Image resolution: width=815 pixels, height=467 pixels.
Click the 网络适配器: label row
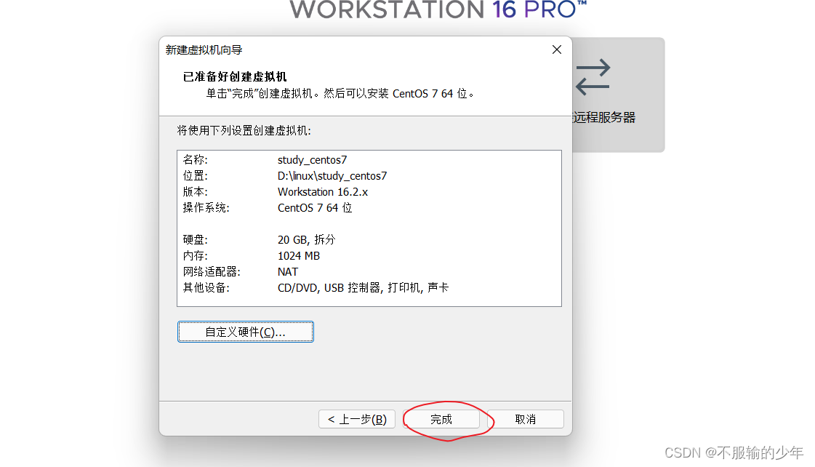tap(212, 272)
